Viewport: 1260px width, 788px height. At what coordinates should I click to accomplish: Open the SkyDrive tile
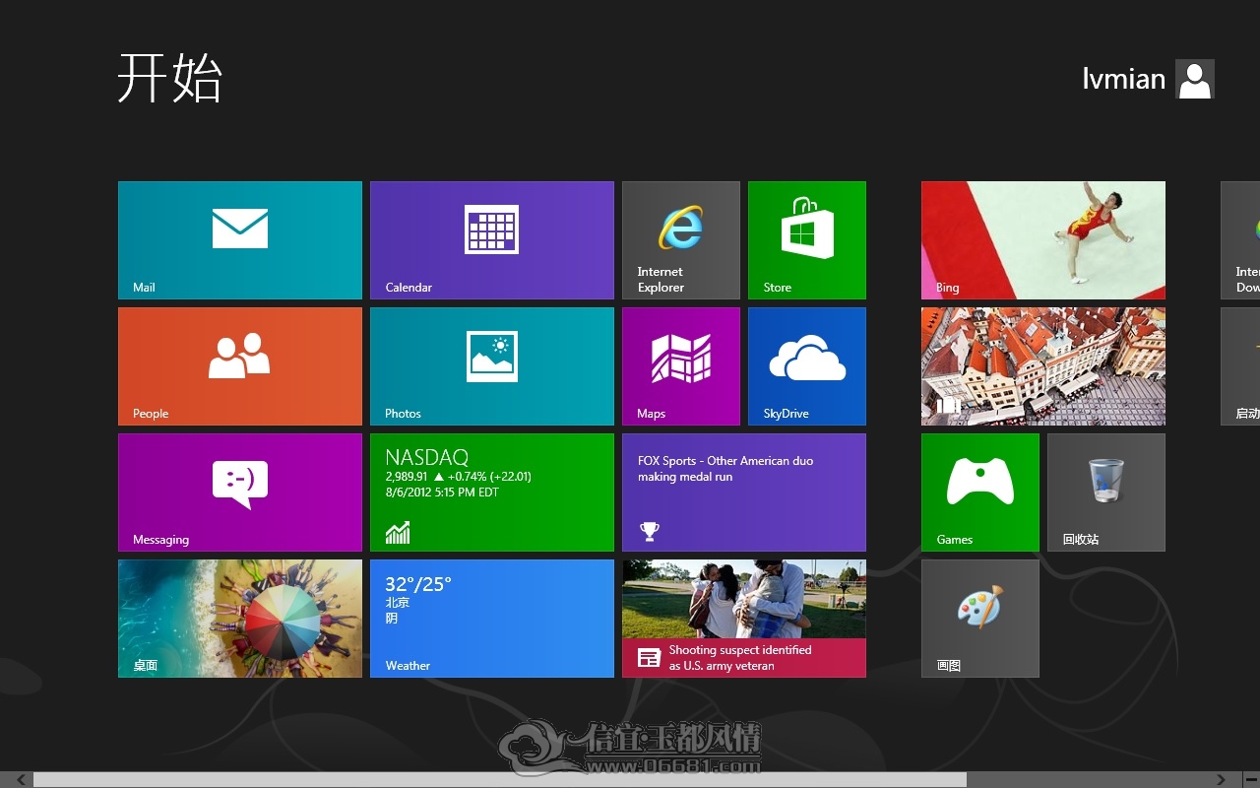pos(807,366)
